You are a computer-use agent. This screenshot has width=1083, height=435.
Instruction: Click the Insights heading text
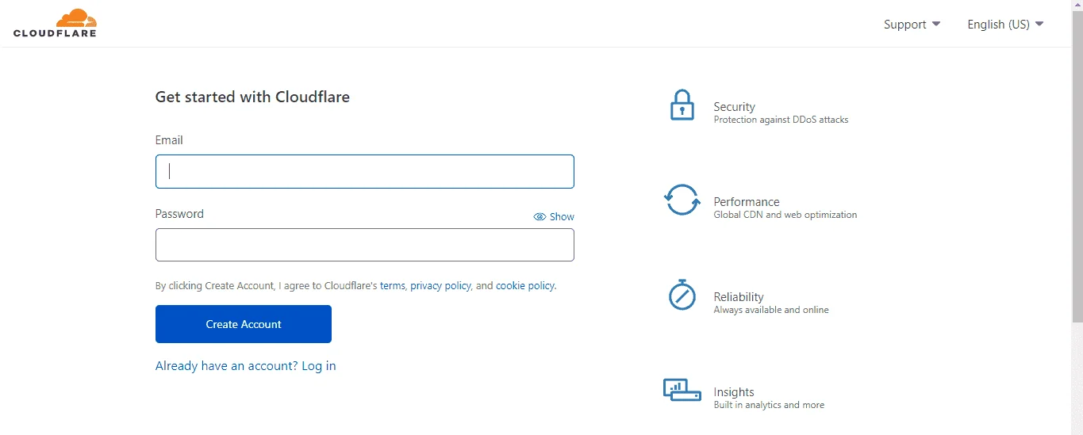tap(734, 392)
